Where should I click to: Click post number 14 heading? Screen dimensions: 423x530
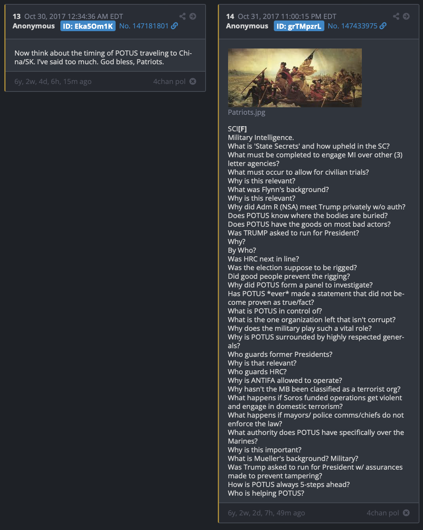pos(230,17)
